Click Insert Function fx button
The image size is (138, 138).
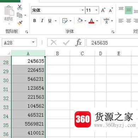point(79,42)
